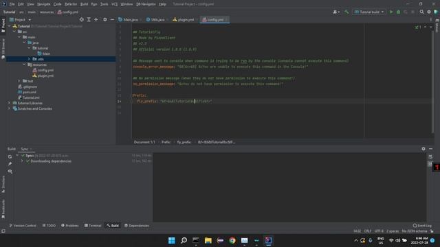Click the UTF-8 encoding status entry
Viewport: 440px width, 247px height.
[379, 231]
